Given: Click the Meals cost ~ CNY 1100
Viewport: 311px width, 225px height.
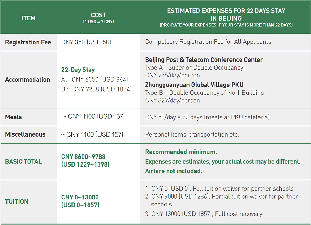Looking at the screenshot, I should click(93, 117).
